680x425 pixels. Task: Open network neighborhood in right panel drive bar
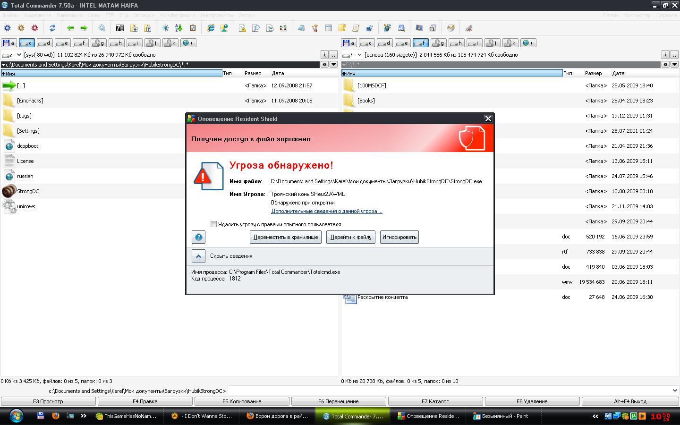529,43
